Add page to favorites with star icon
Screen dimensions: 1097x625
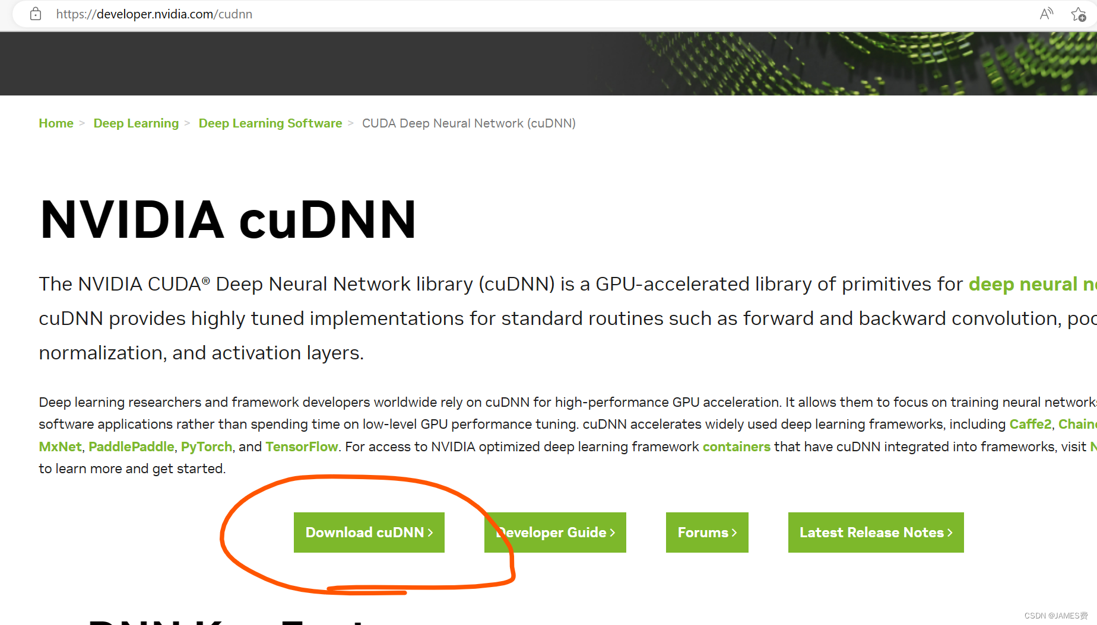click(x=1079, y=14)
